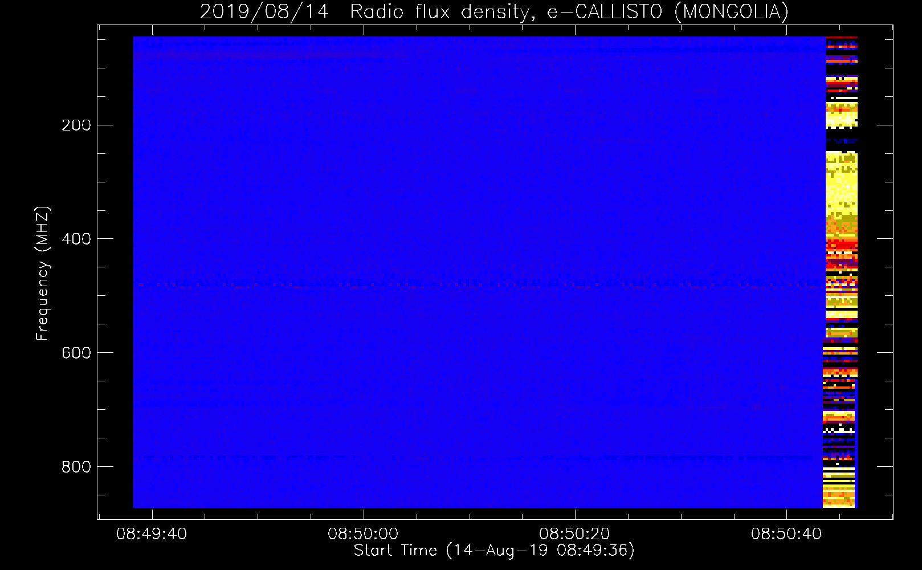Image resolution: width=922 pixels, height=570 pixels.
Task: Click the '800' frequency tick label
Action: click(76, 467)
